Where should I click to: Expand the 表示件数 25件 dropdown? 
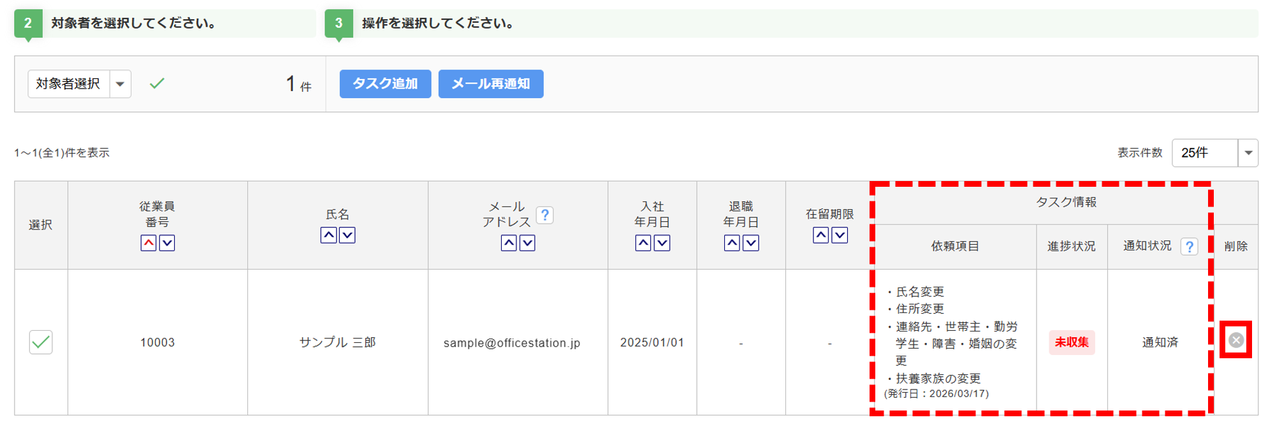pyautogui.click(x=1248, y=153)
